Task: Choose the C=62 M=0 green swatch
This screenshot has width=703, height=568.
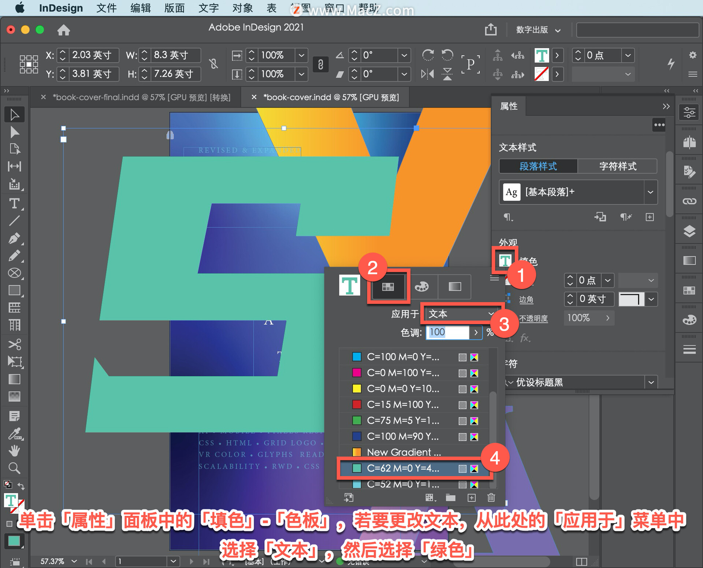Action: coord(403,468)
